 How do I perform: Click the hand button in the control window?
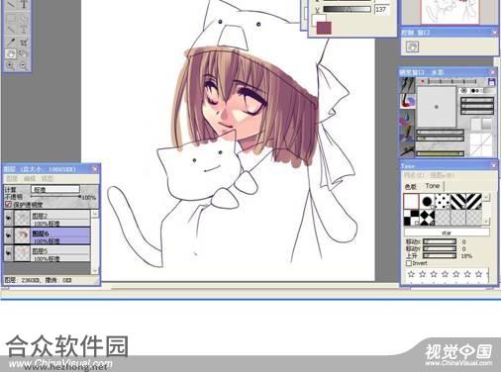(x=412, y=46)
